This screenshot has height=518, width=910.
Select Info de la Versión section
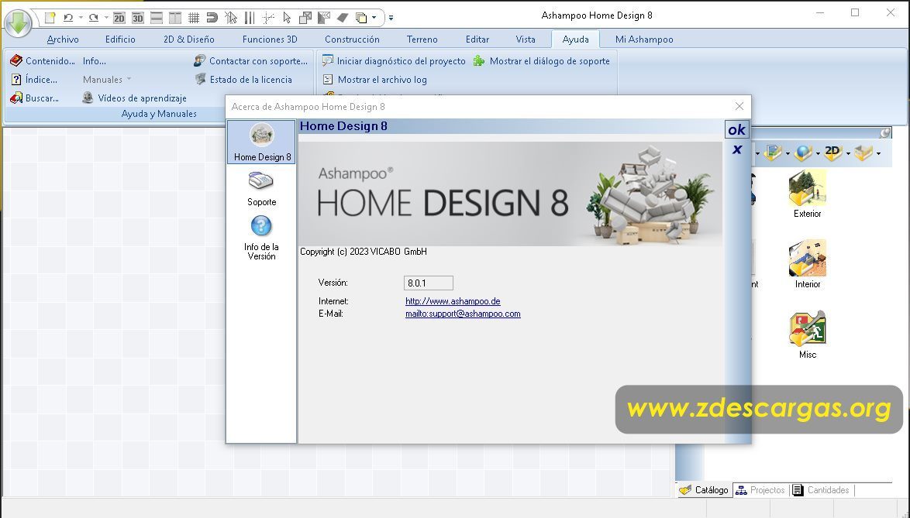(261, 238)
